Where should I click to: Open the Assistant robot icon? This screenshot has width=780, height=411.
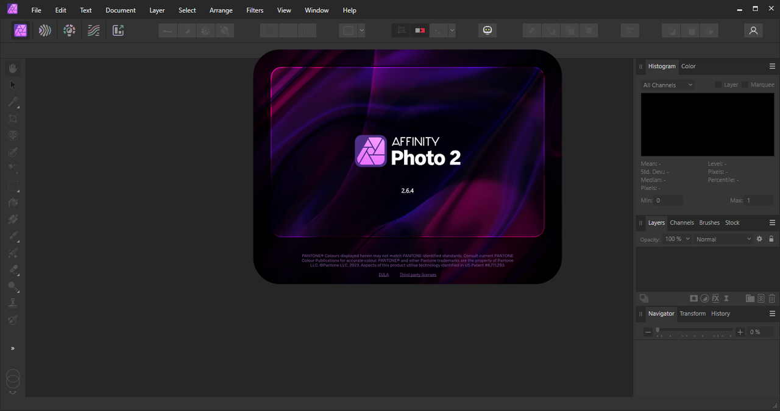pos(487,30)
